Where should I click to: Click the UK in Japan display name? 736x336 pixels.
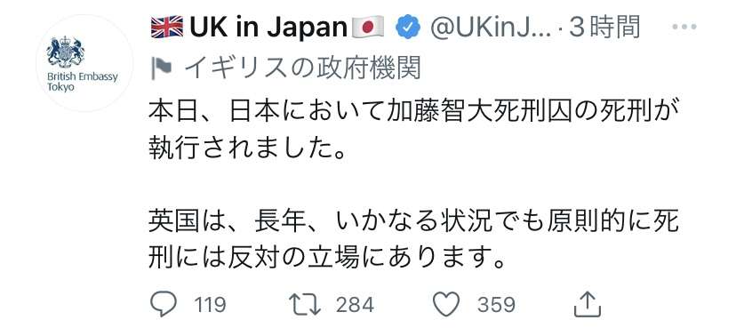(x=268, y=28)
